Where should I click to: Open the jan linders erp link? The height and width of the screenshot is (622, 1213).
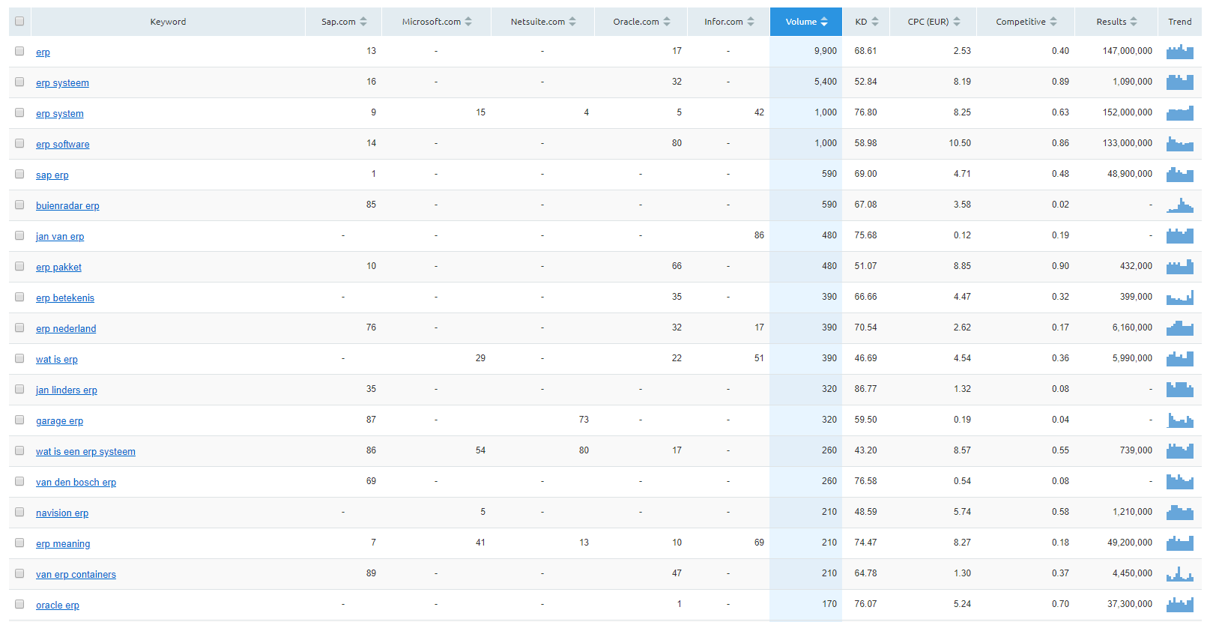[x=67, y=390]
